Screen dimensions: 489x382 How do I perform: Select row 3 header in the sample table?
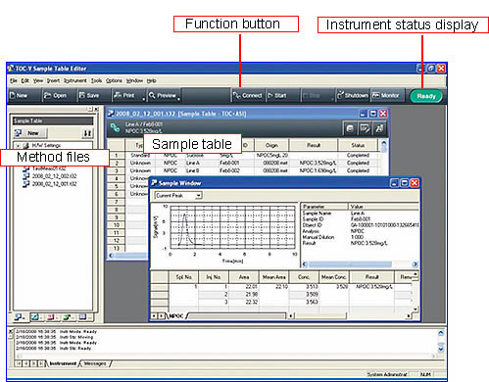pyautogui.click(x=117, y=170)
